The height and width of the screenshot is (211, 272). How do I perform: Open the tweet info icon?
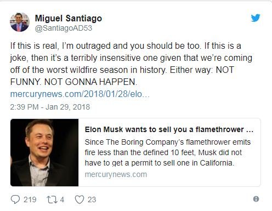(256, 199)
